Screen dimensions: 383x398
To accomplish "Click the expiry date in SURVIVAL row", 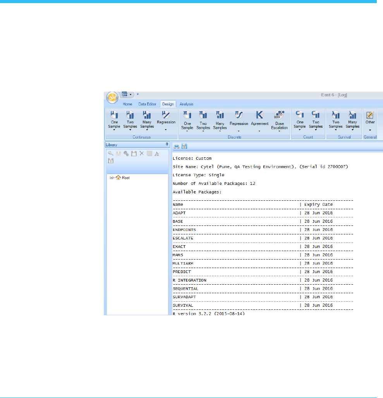I will [318, 305].
